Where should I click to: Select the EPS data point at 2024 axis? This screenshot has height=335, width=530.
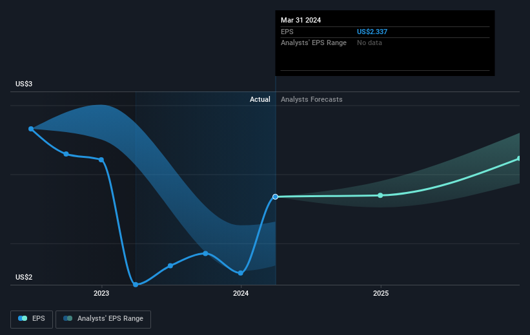pyautogui.click(x=241, y=273)
